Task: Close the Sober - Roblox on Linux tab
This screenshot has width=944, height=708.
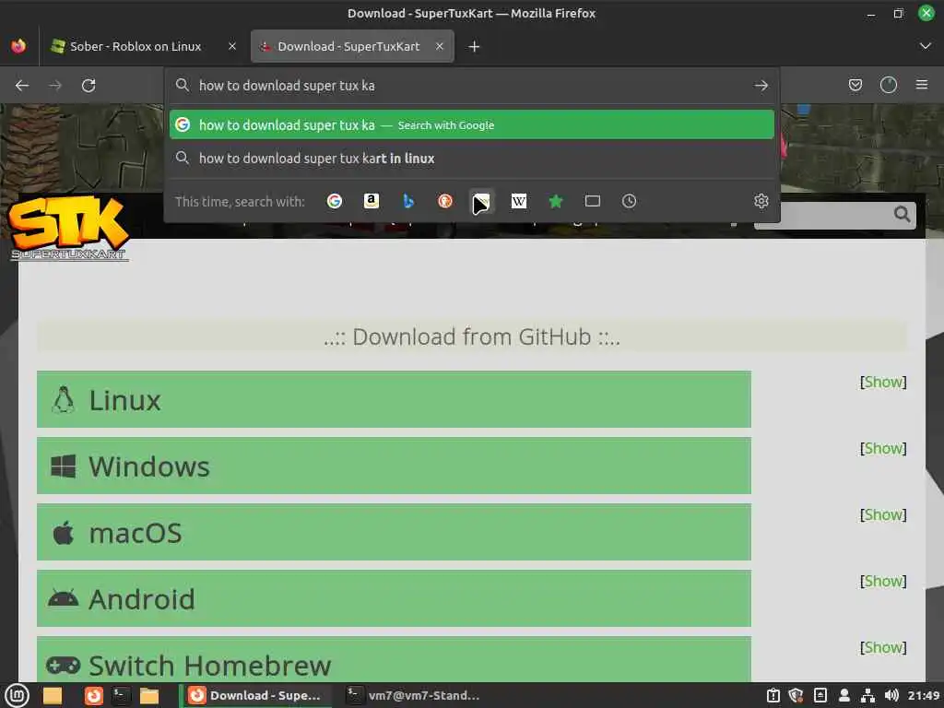Action: coord(231,46)
